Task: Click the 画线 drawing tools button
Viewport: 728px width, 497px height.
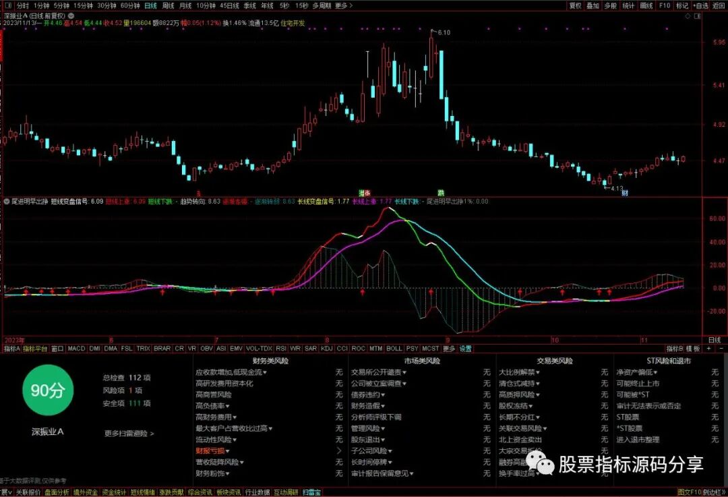Action: coord(646,5)
